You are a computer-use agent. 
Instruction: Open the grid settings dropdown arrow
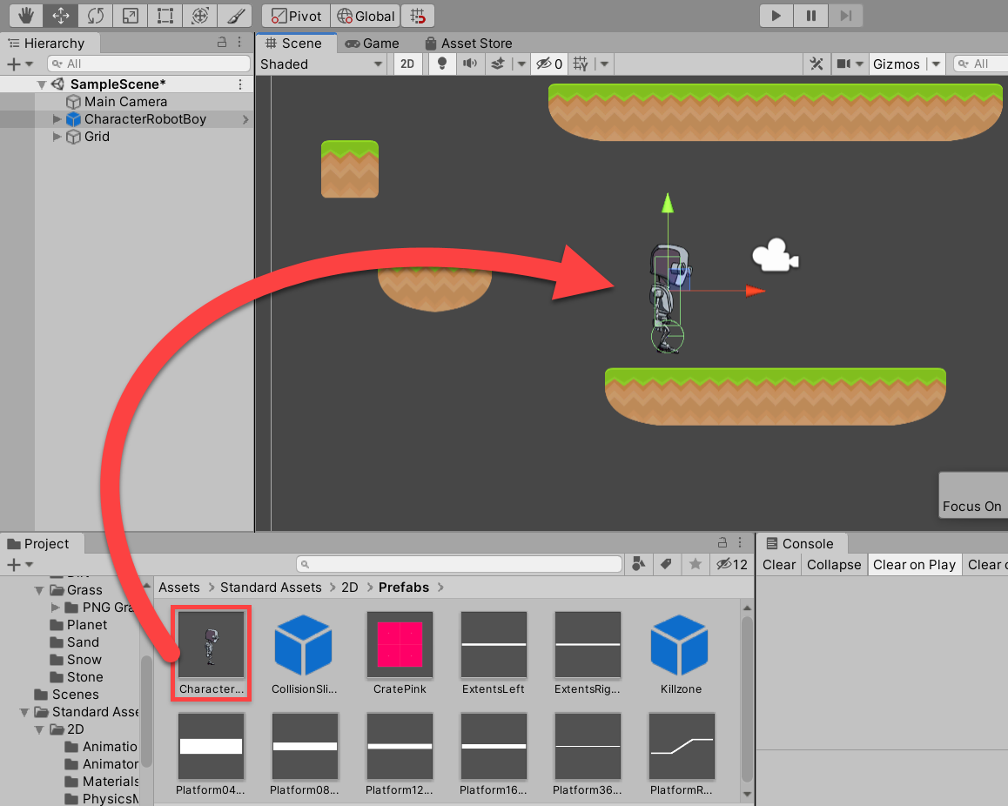pos(604,64)
